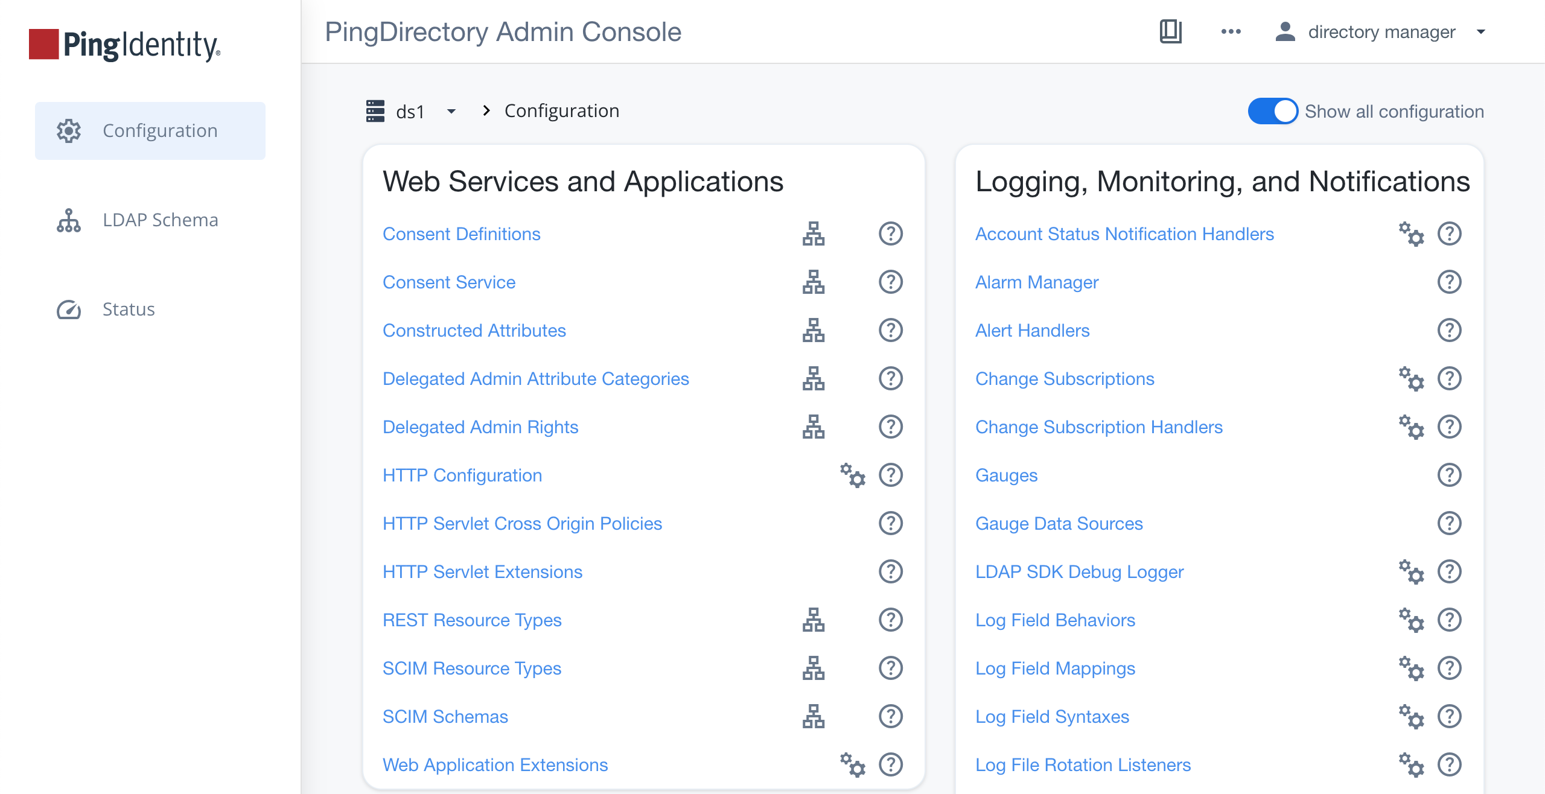
Task: Click hierarchy icon for SCIM Resource Types
Action: point(814,668)
